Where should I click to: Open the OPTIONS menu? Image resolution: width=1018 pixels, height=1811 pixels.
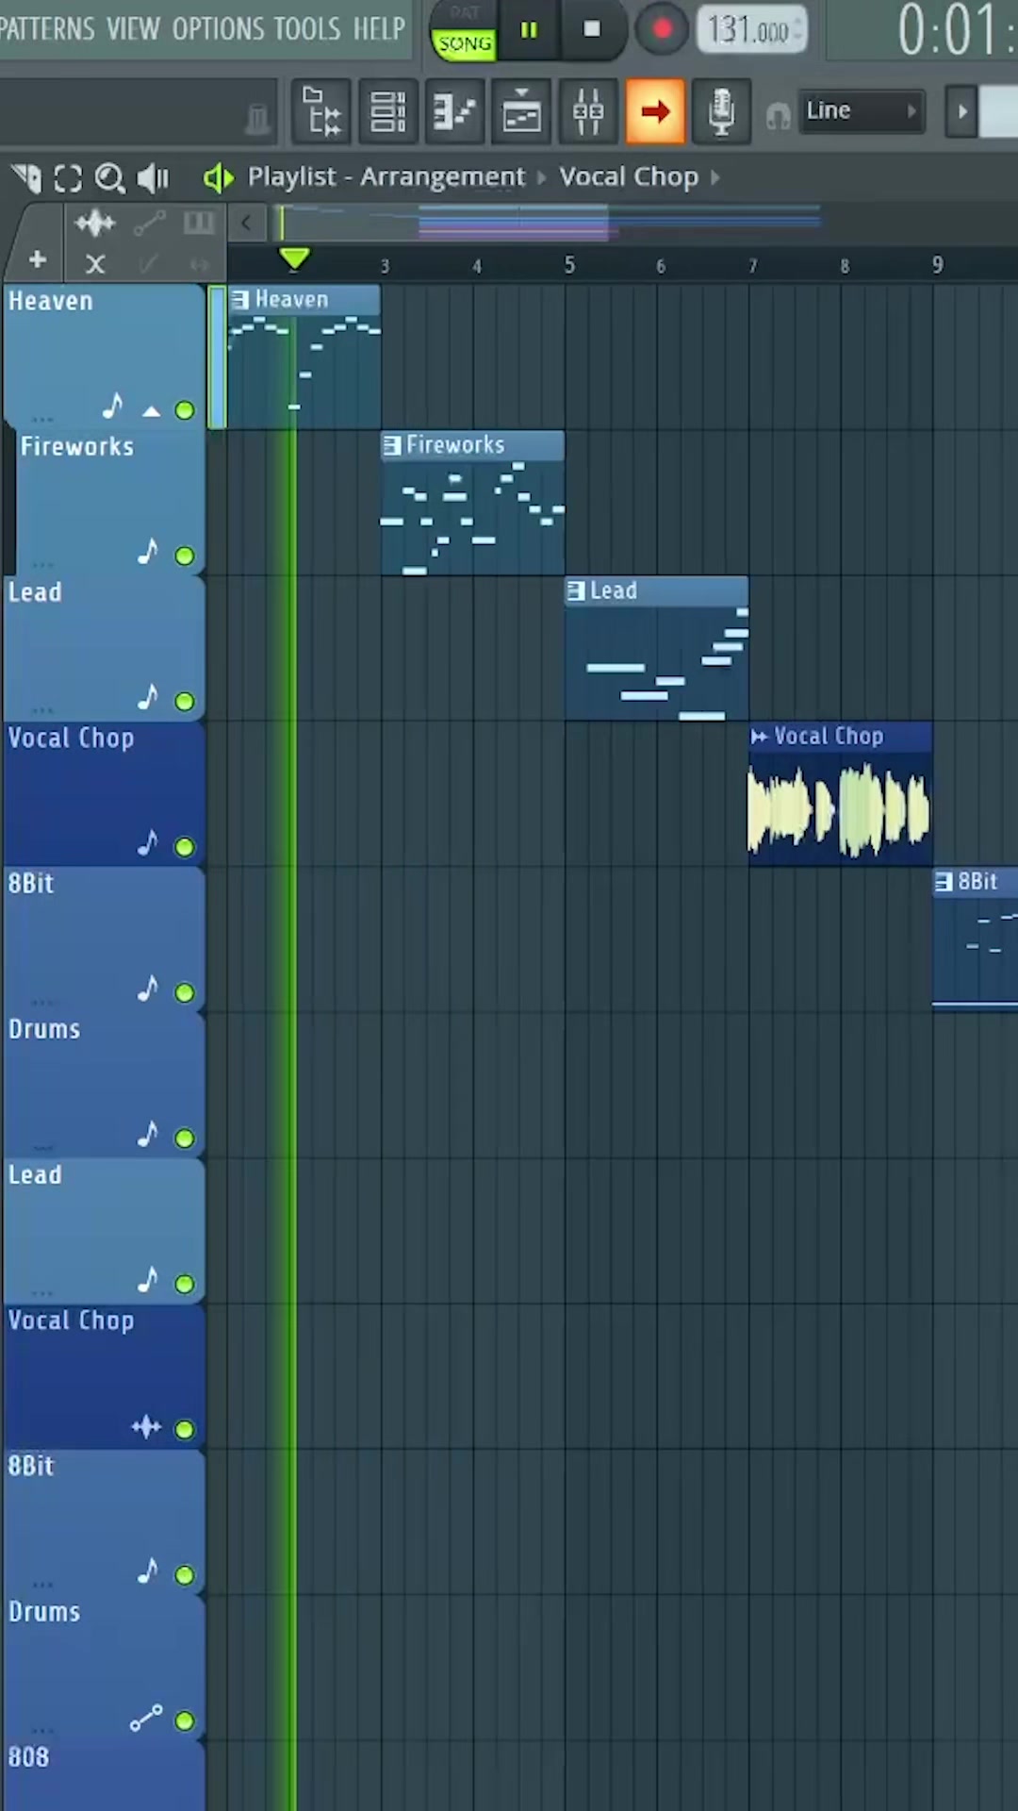pos(219,29)
